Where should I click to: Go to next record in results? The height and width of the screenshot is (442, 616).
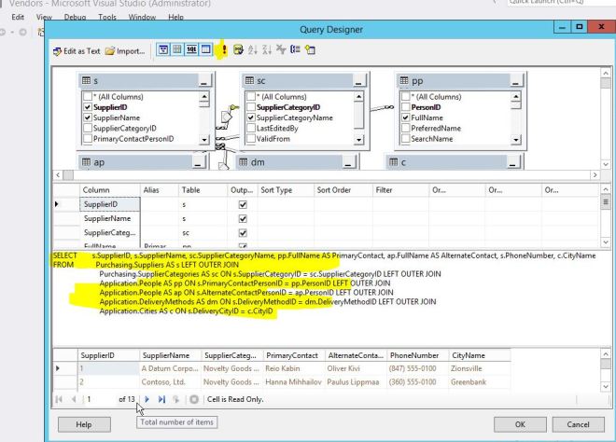point(147,399)
